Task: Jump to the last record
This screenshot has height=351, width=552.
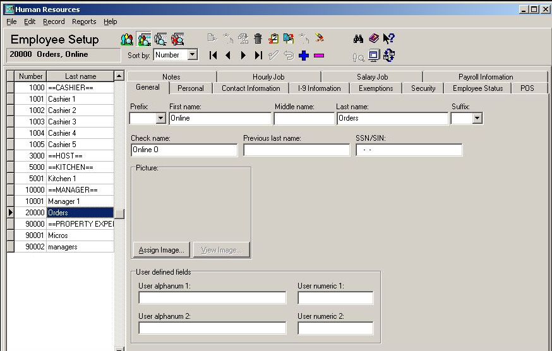Action: click(x=259, y=56)
